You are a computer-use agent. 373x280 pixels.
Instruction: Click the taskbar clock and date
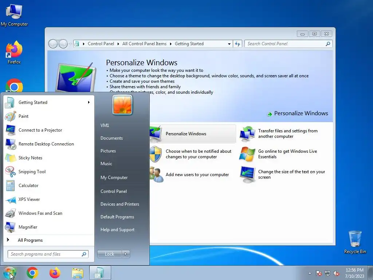354,273
